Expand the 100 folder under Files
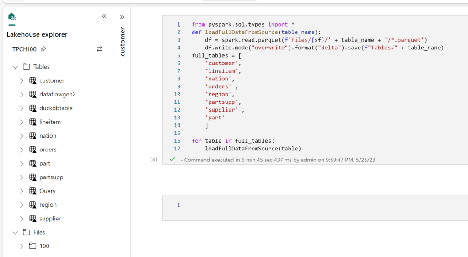The height and width of the screenshot is (257, 468). pos(22,246)
